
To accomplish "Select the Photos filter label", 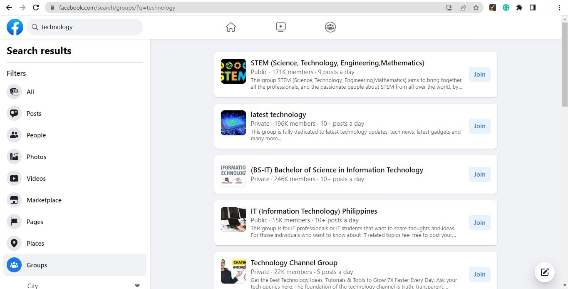I will click(37, 157).
